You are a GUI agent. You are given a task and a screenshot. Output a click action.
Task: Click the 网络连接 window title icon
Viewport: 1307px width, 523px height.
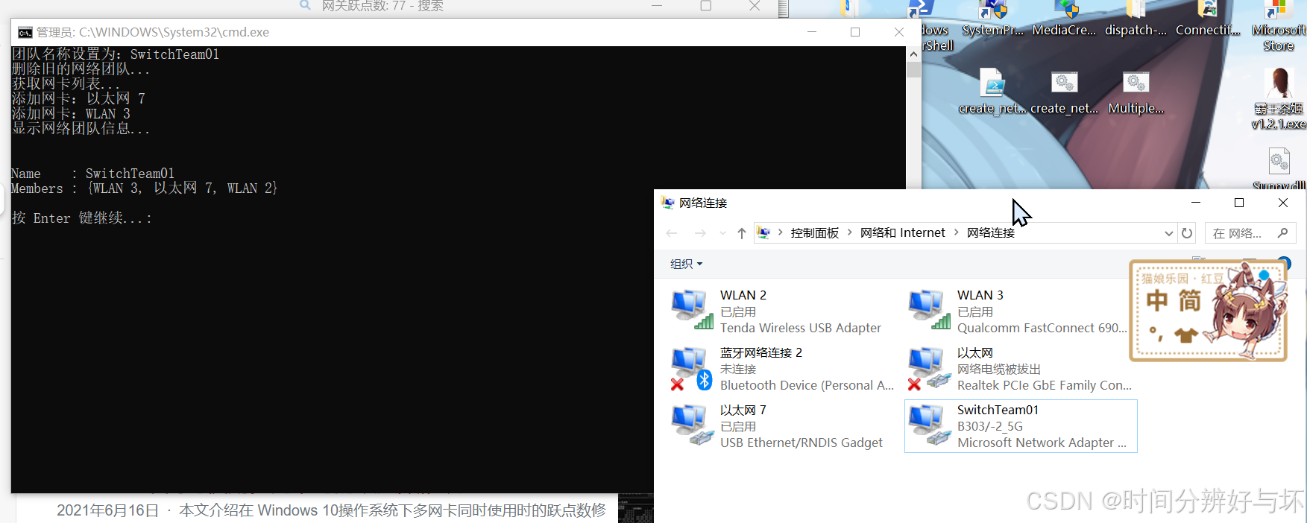(x=668, y=203)
